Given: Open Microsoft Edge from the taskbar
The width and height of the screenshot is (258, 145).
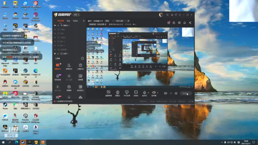Looking at the screenshot, I should [16, 142].
